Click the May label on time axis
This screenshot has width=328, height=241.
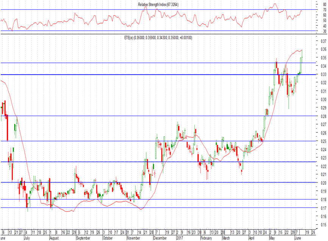(272, 239)
